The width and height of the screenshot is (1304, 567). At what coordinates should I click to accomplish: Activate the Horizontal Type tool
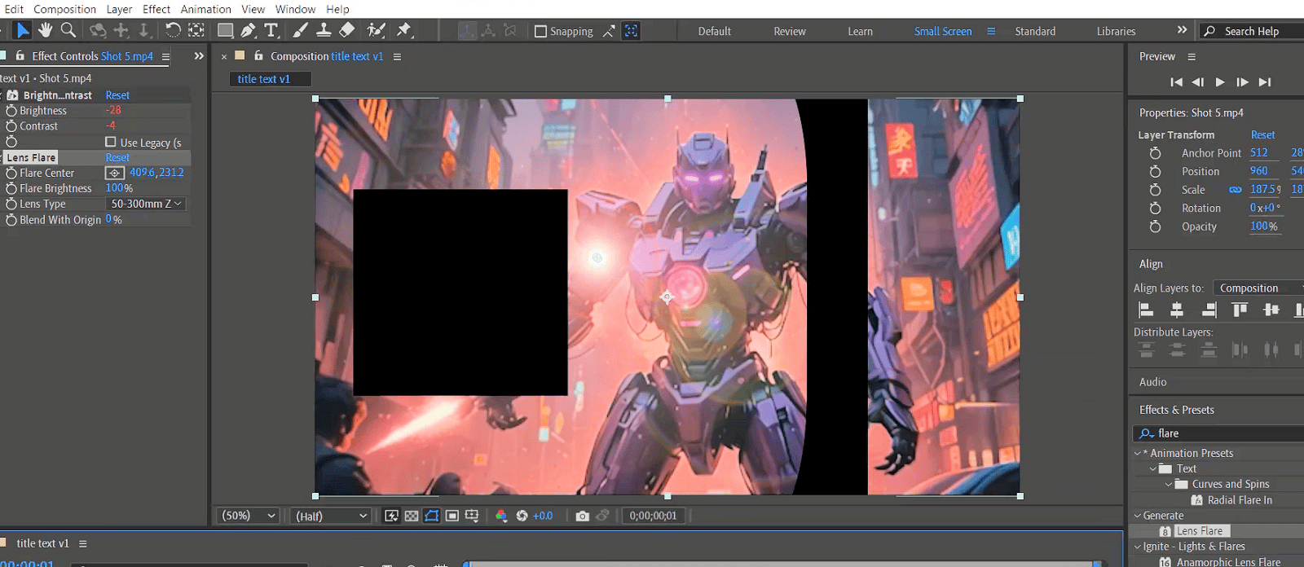(271, 30)
